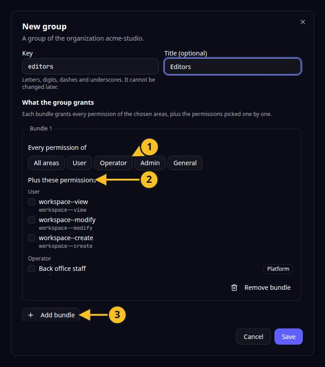Image resolution: width=325 pixels, height=367 pixels.
Task: Select the All areas chip
Action: pos(46,163)
